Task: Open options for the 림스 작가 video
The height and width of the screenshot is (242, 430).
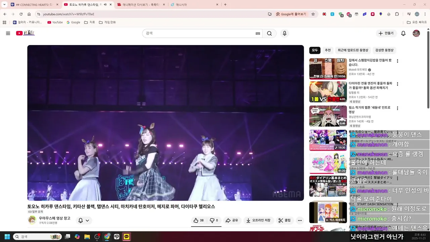Action: click(397, 108)
